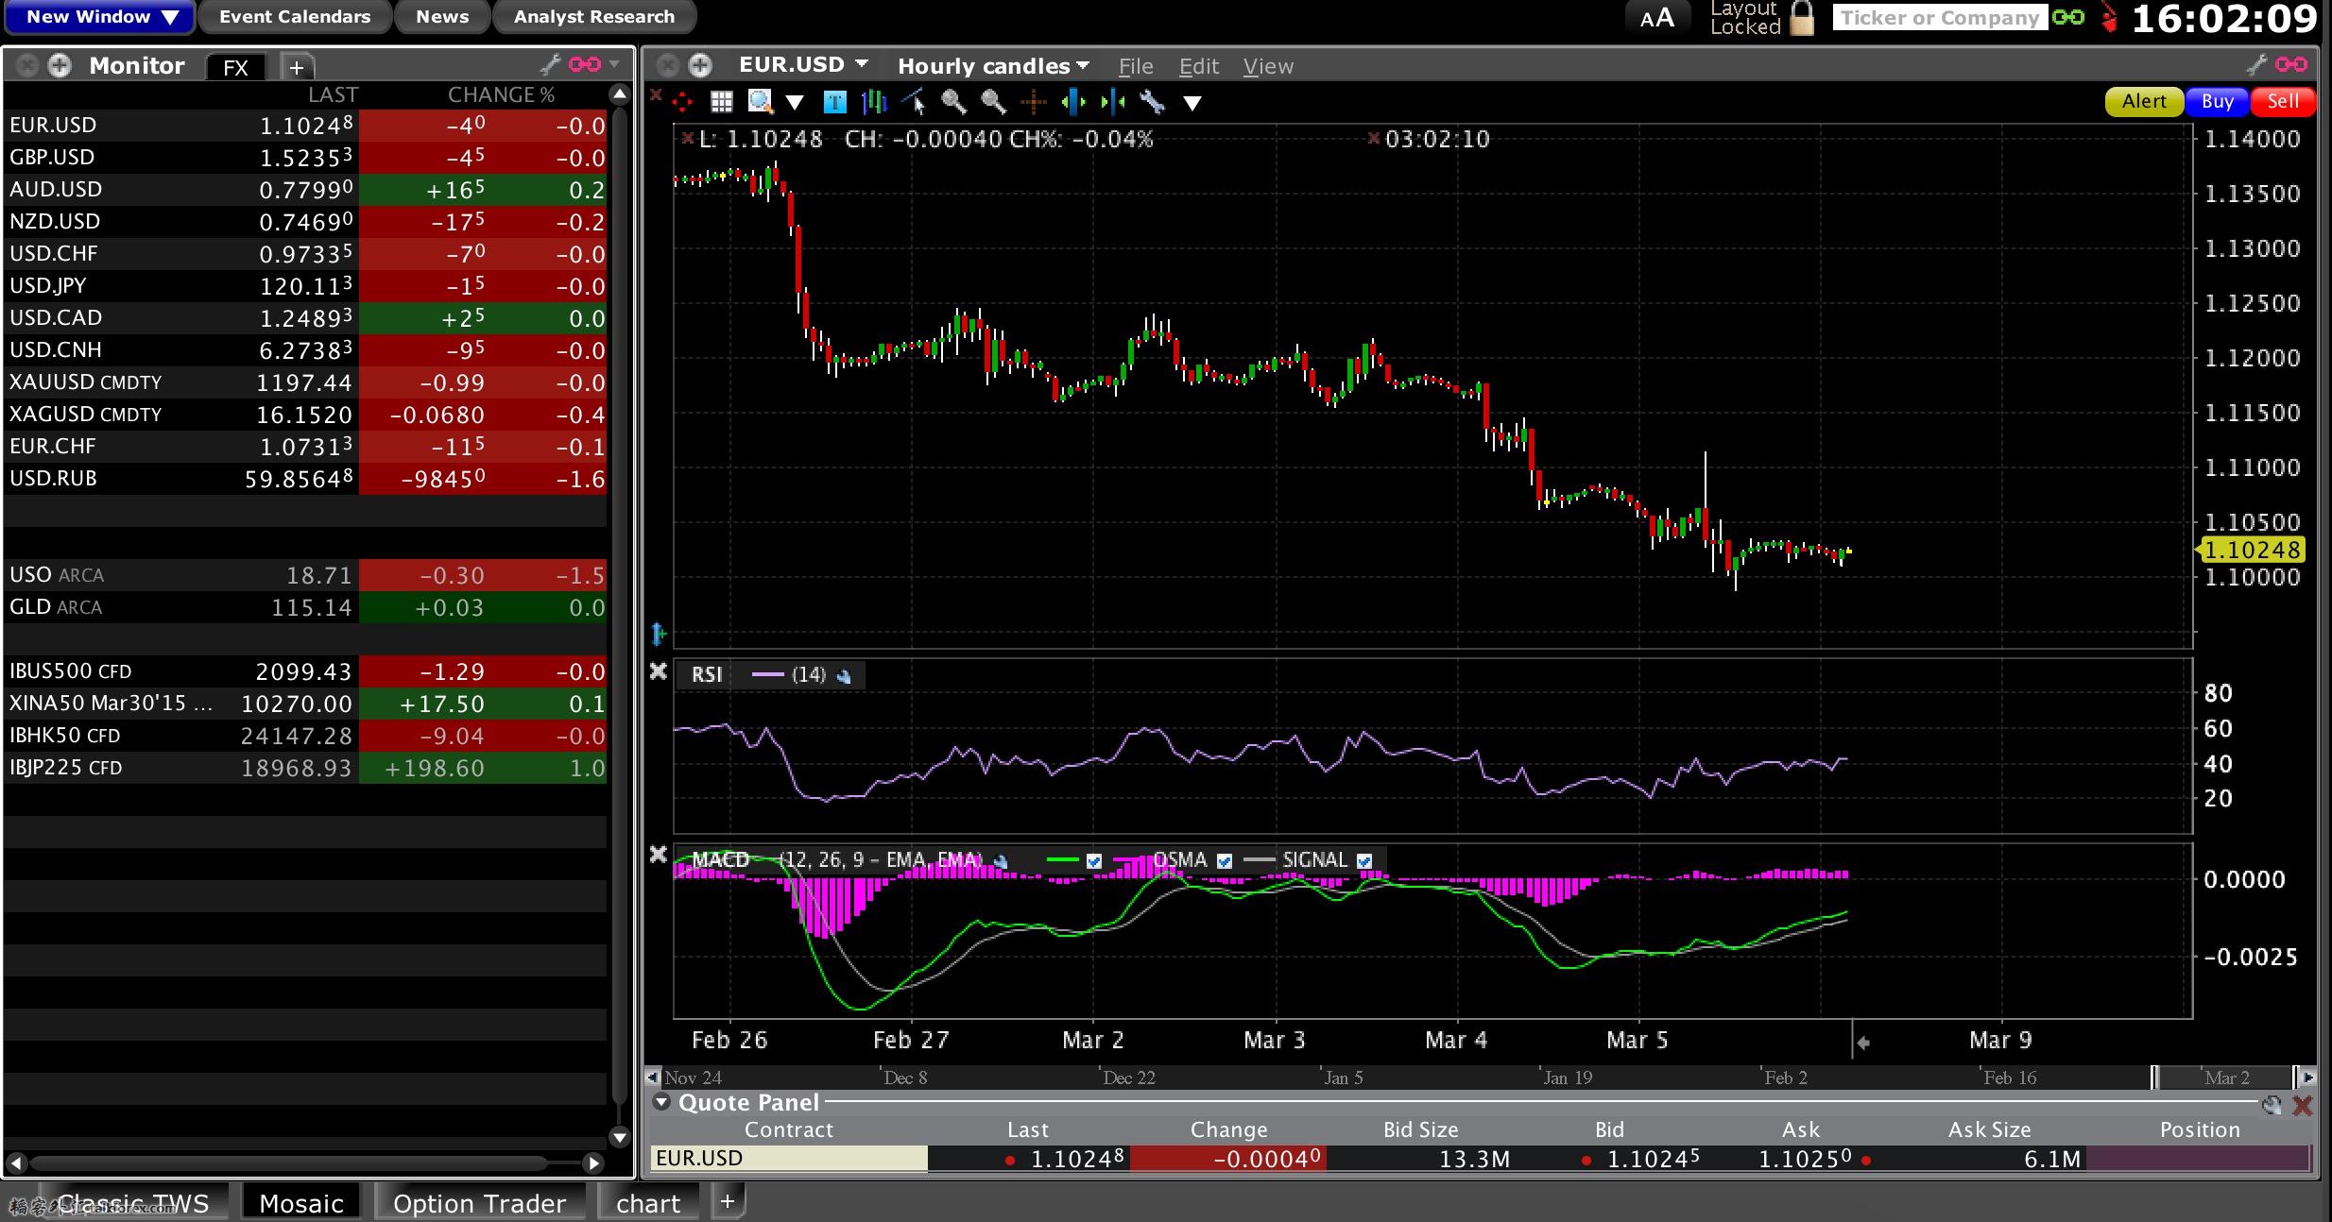Click the Monitor panel plus circle icon
This screenshot has height=1222, width=2332.
[60, 65]
